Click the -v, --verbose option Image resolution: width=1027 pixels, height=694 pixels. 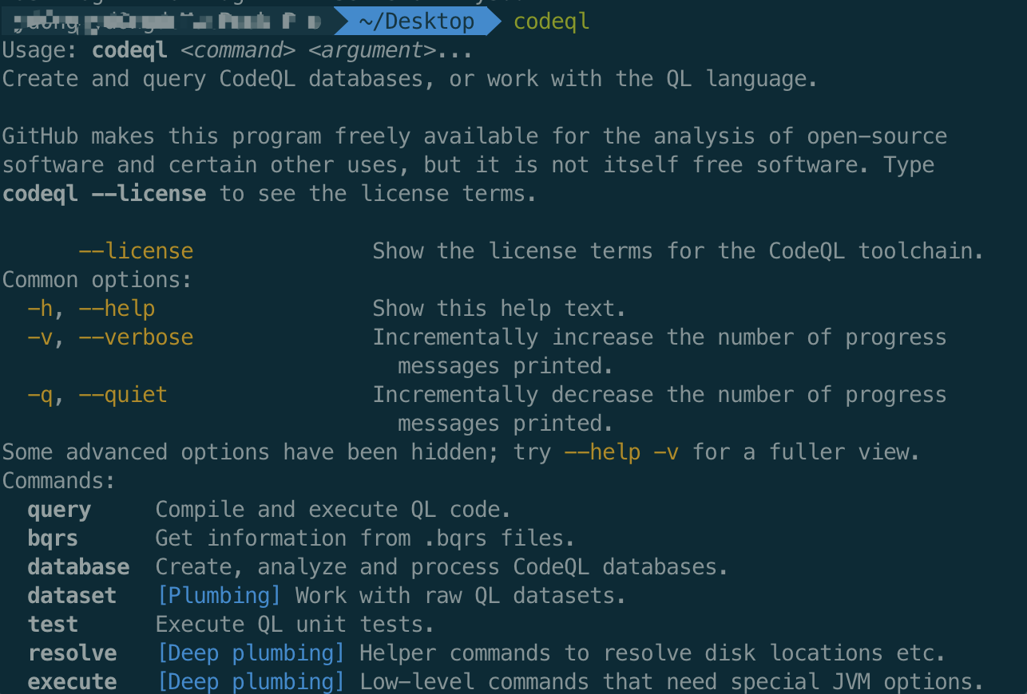[110, 337]
